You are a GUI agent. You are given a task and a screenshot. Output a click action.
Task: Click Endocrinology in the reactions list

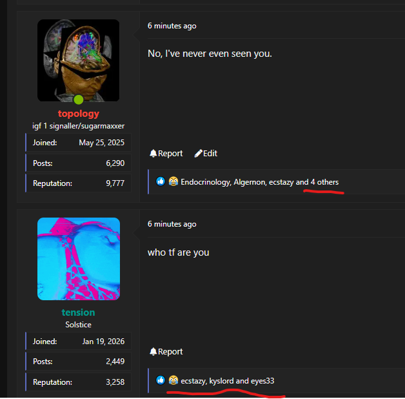[206, 182]
